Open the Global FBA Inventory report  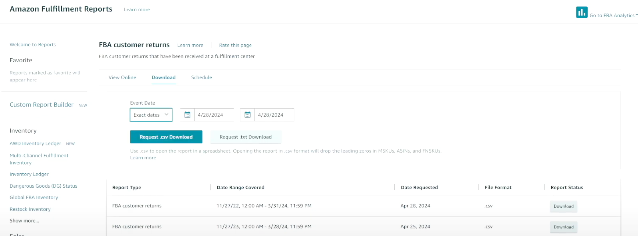[x=34, y=197]
